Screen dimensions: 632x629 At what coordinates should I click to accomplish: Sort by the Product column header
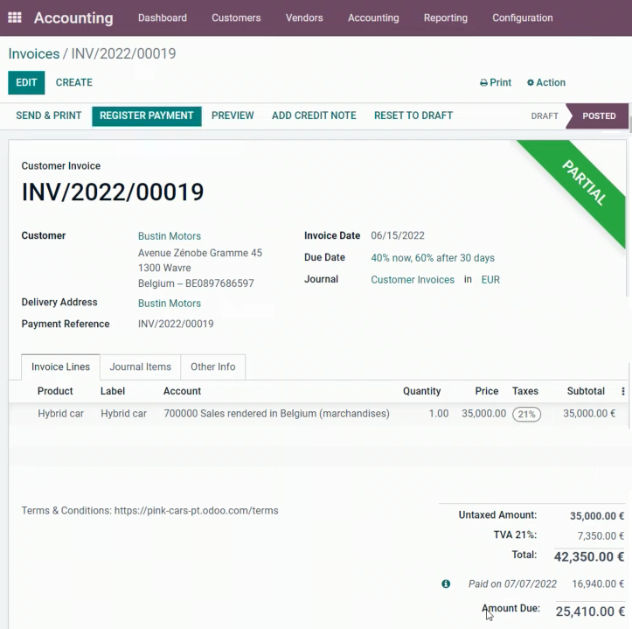[55, 391]
